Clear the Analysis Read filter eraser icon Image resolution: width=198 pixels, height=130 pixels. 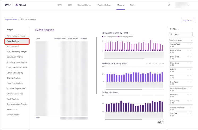tap(191, 43)
